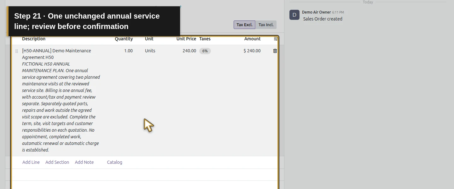Click the Amount column header

(x=252, y=39)
